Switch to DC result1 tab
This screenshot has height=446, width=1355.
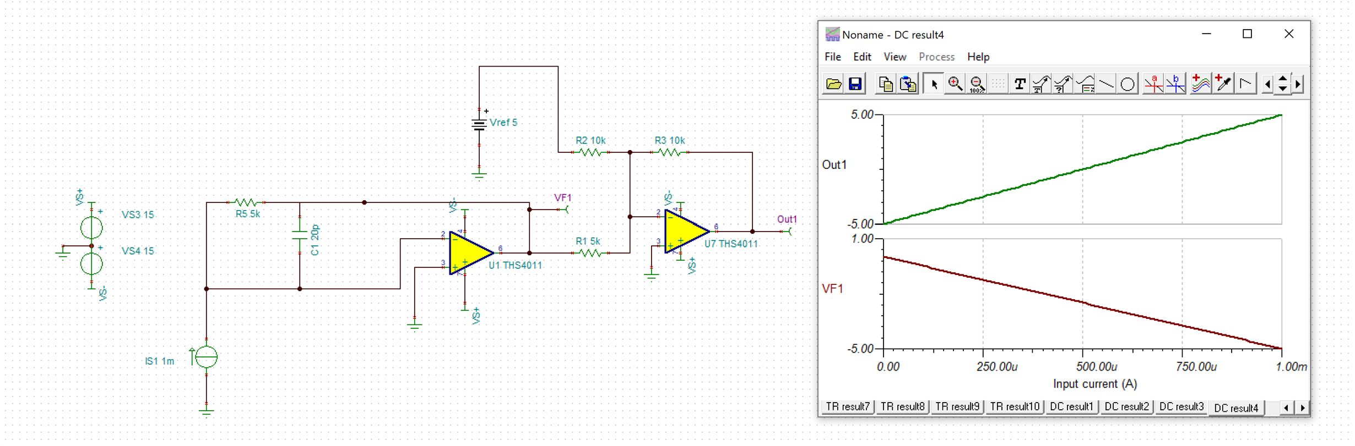(x=1071, y=407)
